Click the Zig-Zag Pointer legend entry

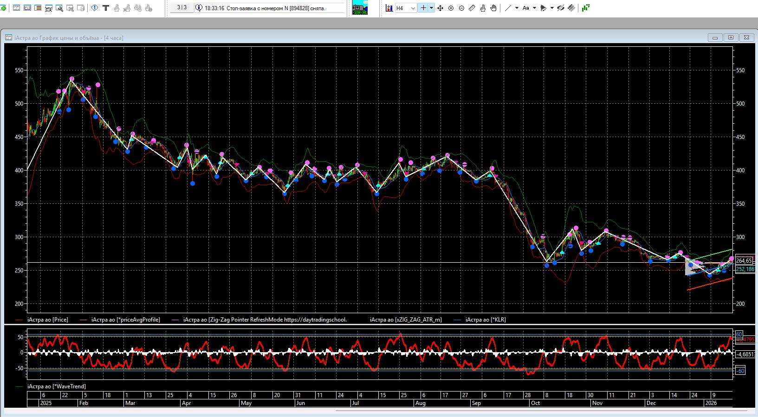click(265, 320)
